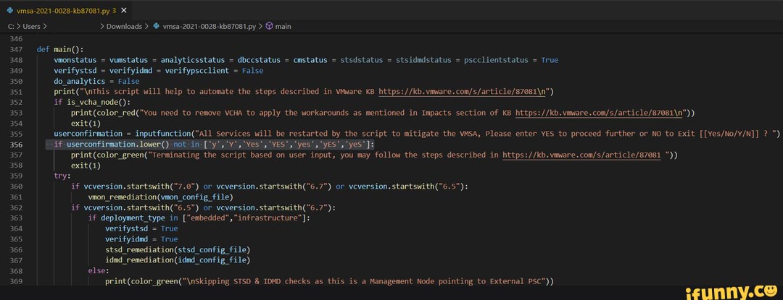Click the C: drive breadcrumb
The height and width of the screenshot is (300, 783).
point(11,27)
